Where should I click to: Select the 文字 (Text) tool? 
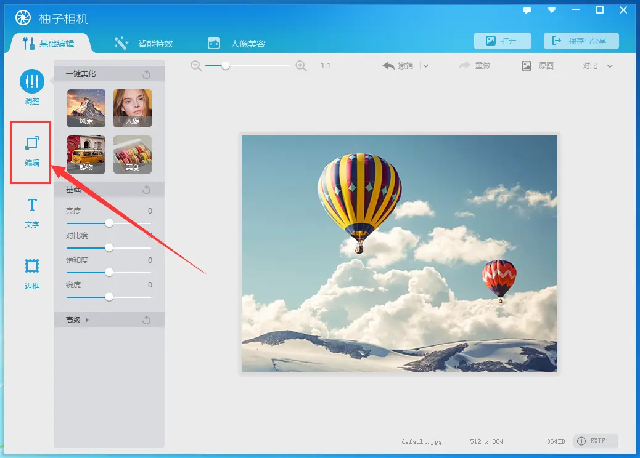(32, 206)
